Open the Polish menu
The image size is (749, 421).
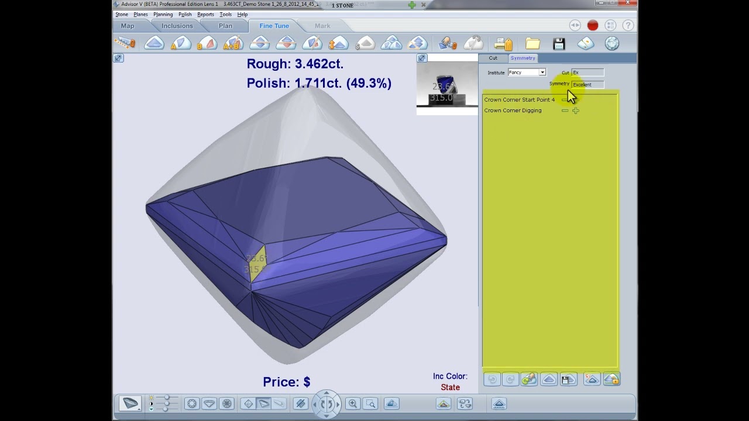185,14
